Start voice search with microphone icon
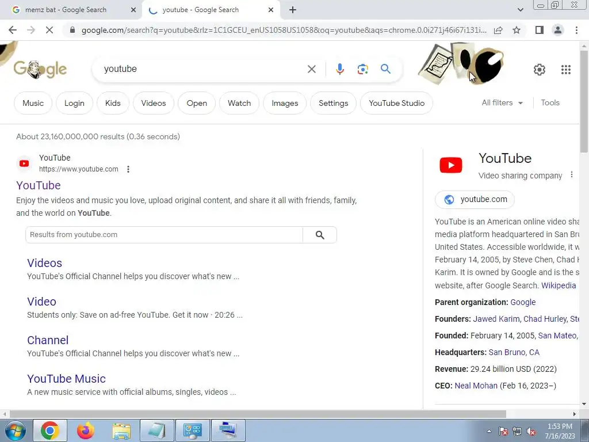This screenshot has height=442, width=589. point(340,69)
